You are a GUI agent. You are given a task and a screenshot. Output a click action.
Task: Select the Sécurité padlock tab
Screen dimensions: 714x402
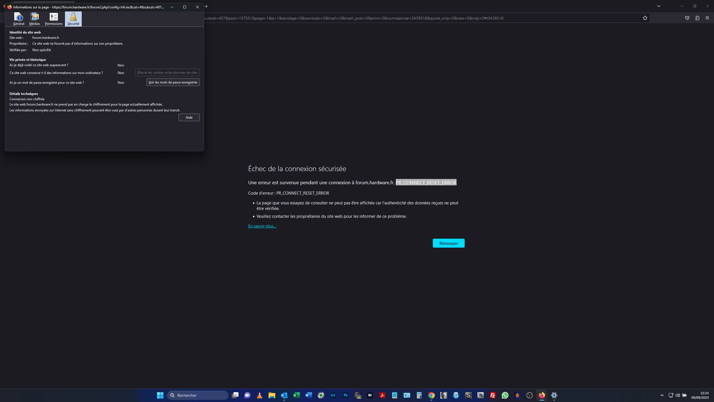coord(73,19)
